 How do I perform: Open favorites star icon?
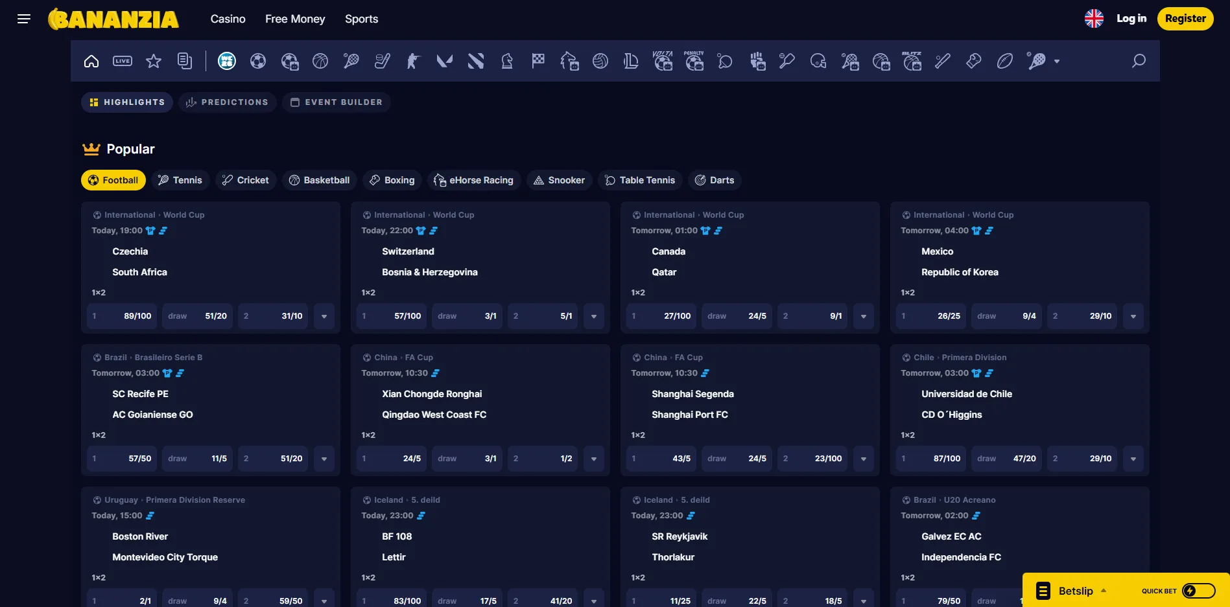(x=154, y=61)
